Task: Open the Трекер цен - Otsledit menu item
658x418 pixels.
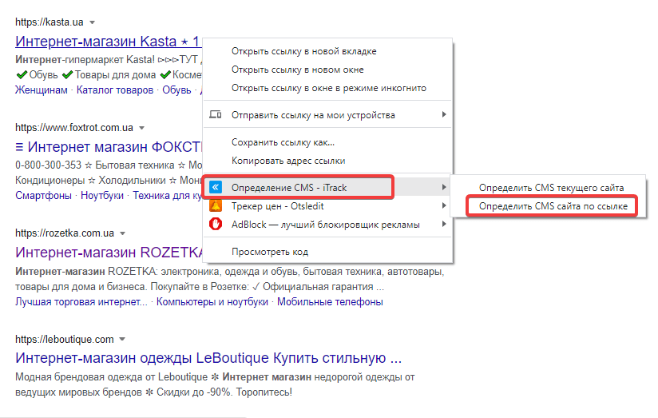Action: [x=327, y=206]
